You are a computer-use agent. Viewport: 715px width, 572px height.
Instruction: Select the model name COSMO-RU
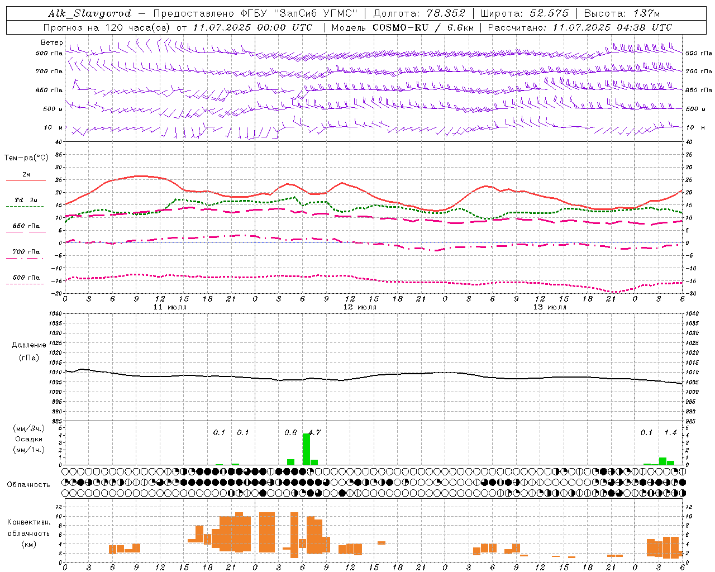click(x=401, y=27)
